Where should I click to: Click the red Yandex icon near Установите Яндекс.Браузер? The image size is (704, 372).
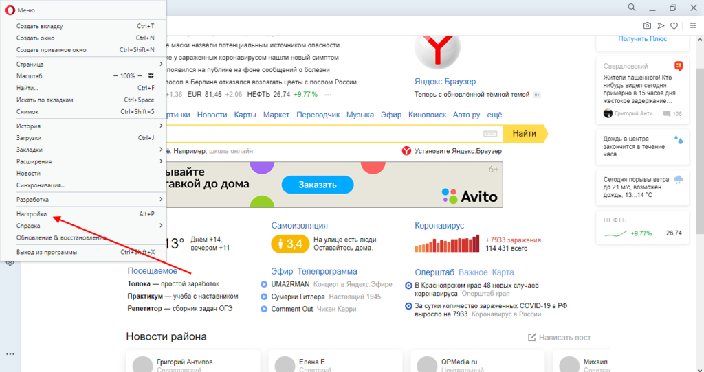406,151
